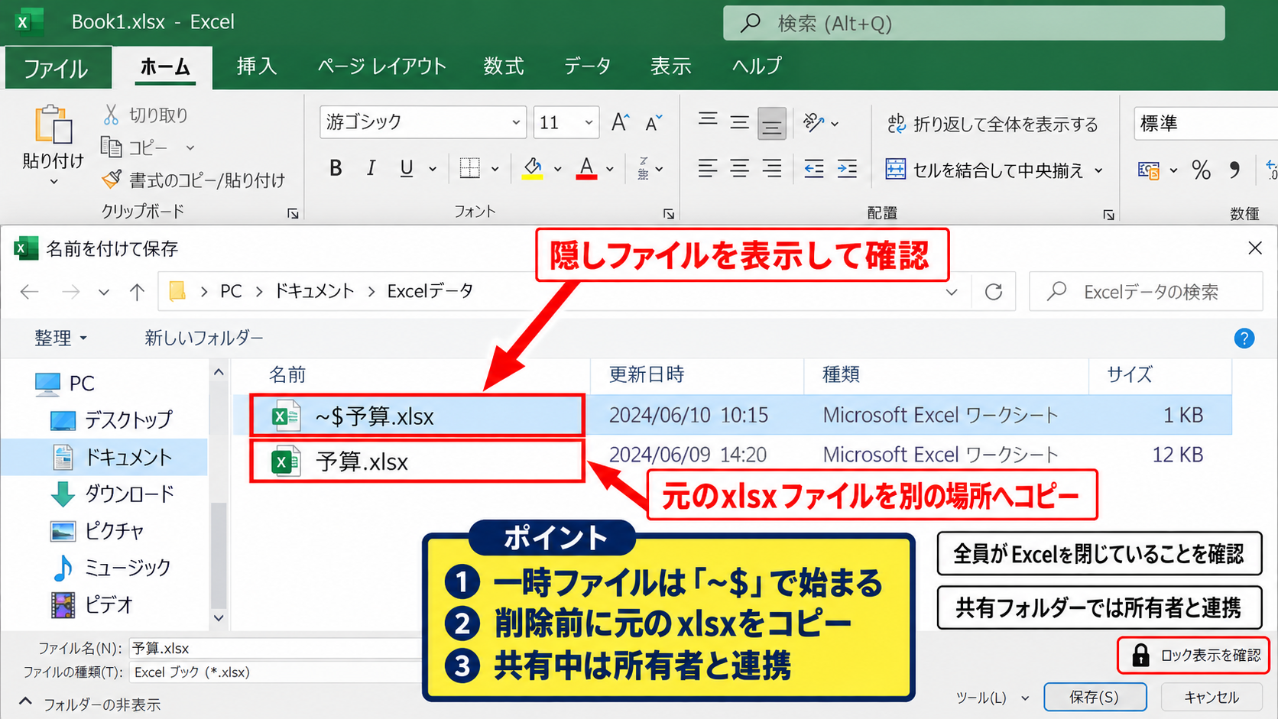Go up one folder level arrow

coord(137,292)
